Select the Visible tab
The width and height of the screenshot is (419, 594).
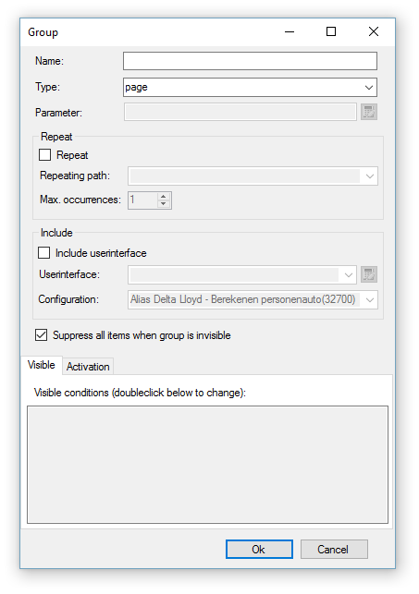tap(42, 365)
